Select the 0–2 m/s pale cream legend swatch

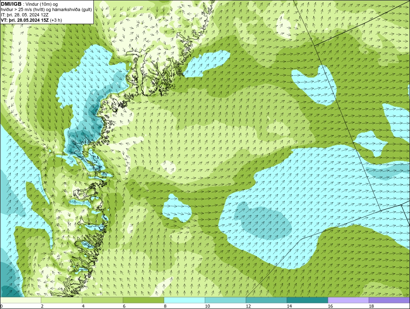point(20,300)
